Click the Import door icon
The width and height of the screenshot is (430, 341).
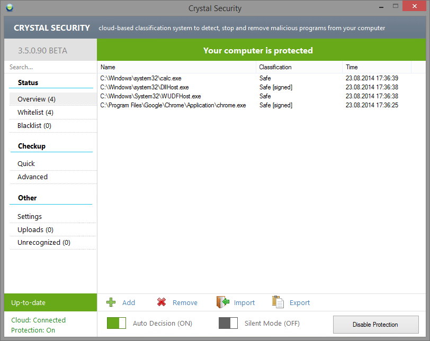(222, 302)
